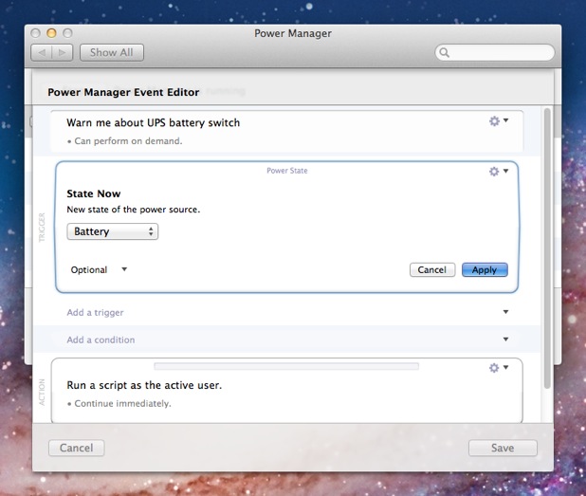Viewport: 586px width, 496px height.
Task: Click 'Continue immediately.' text
Action: (x=122, y=404)
